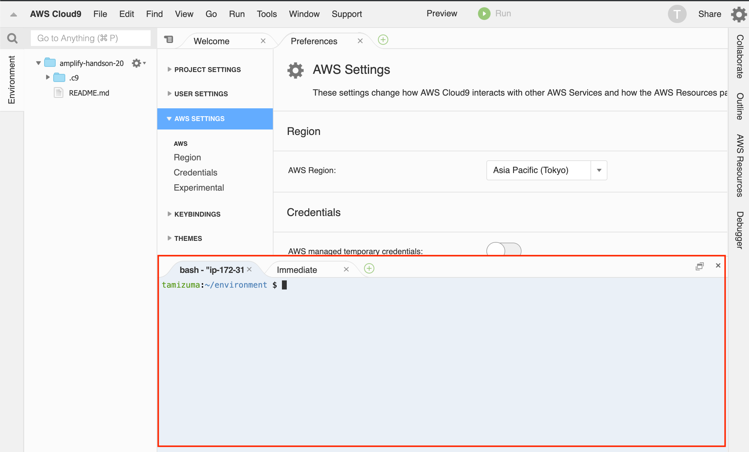Image resolution: width=749 pixels, height=452 pixels.
Task: Collapse the amplify-handson-20 folder tree arrow
Action: 38,63
